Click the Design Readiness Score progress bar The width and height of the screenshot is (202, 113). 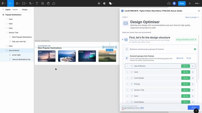133,110
